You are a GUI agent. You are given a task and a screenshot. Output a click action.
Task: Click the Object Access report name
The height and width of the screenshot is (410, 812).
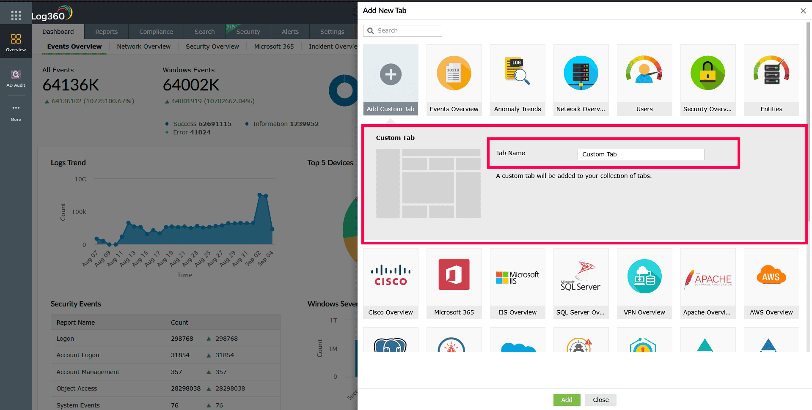tap(77, 388)
